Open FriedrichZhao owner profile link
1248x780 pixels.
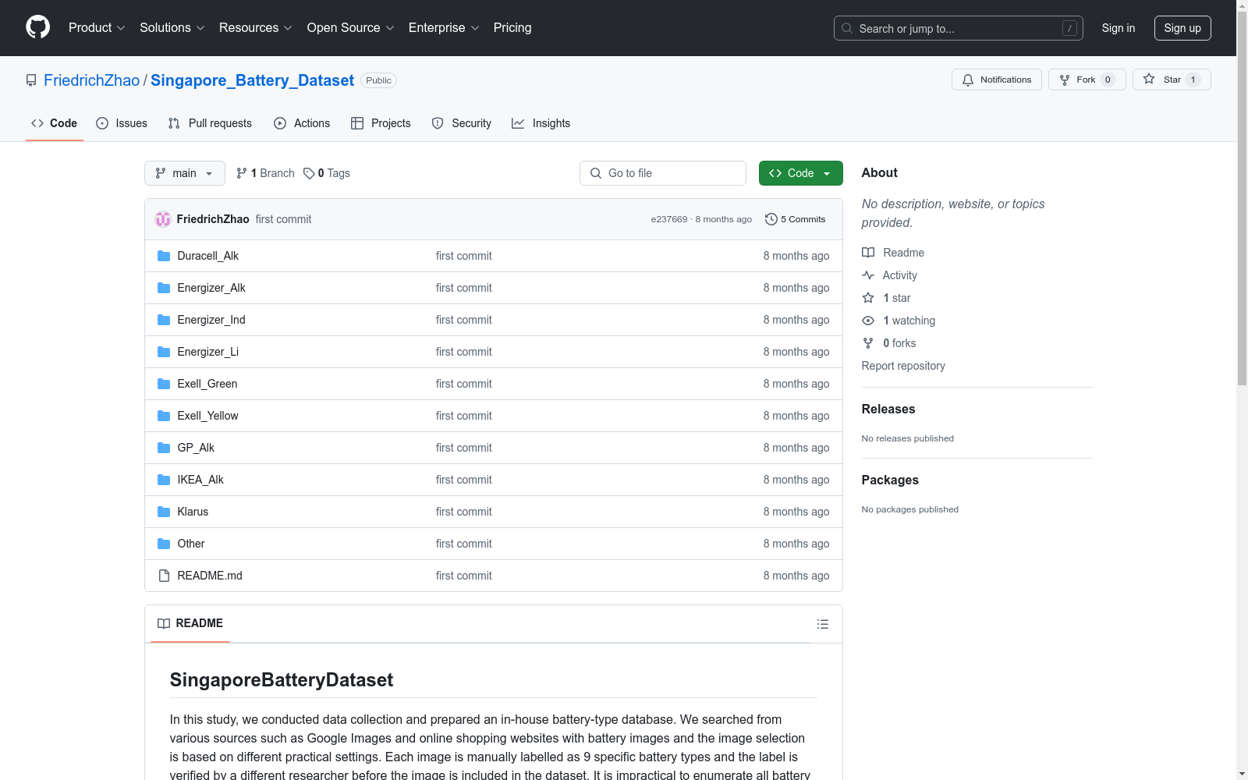click(x=92, y=80)
